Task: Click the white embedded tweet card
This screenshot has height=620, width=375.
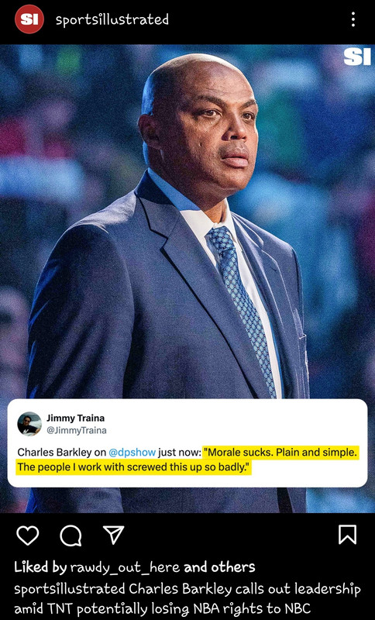Action: click(187, 443)
